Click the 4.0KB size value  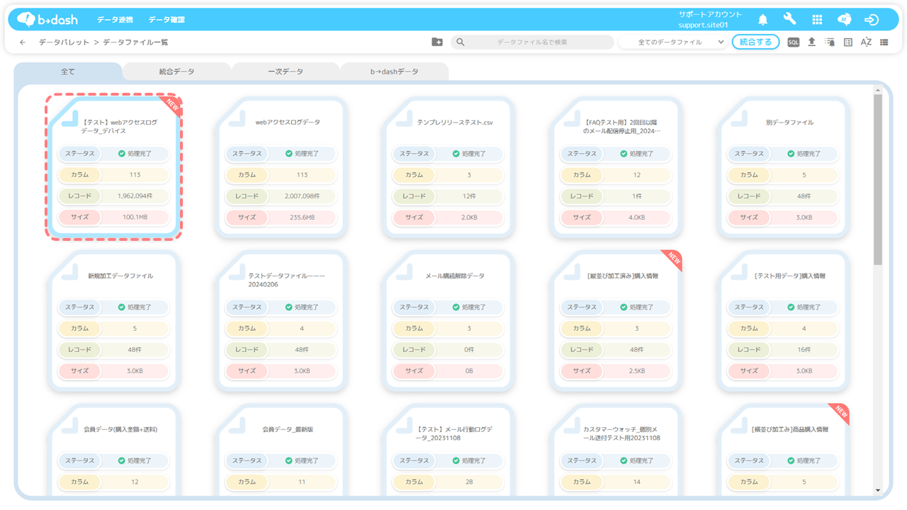point(636,217)
